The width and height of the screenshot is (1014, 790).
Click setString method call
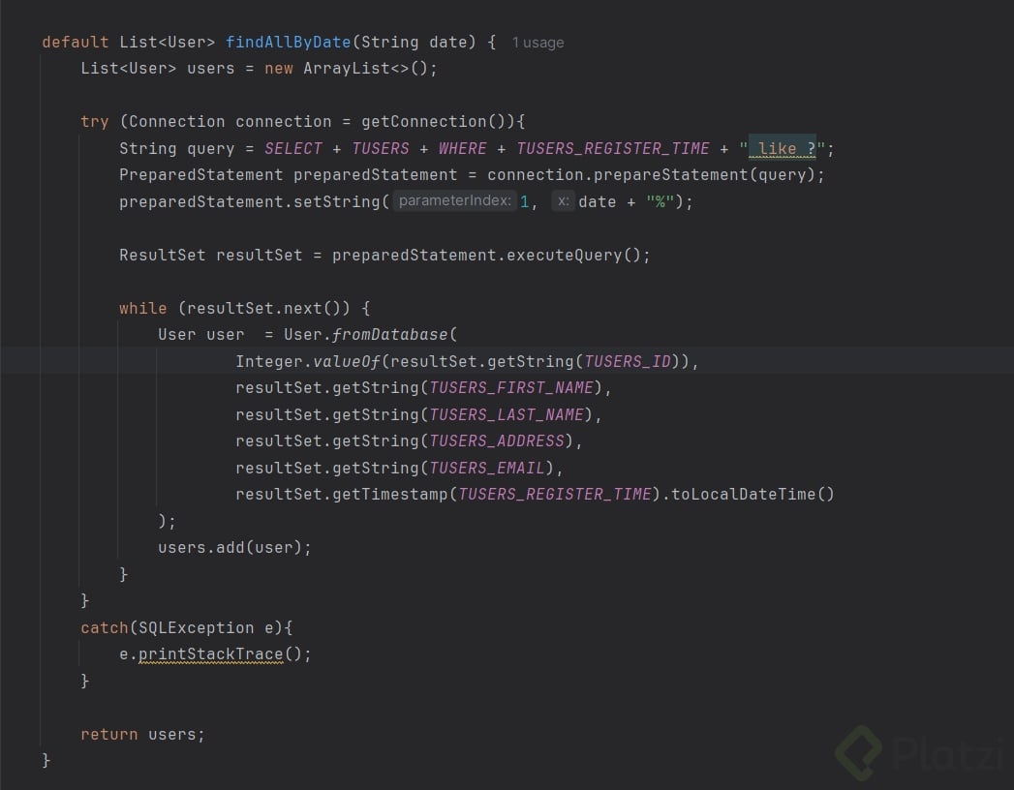[x=336, y=201]
